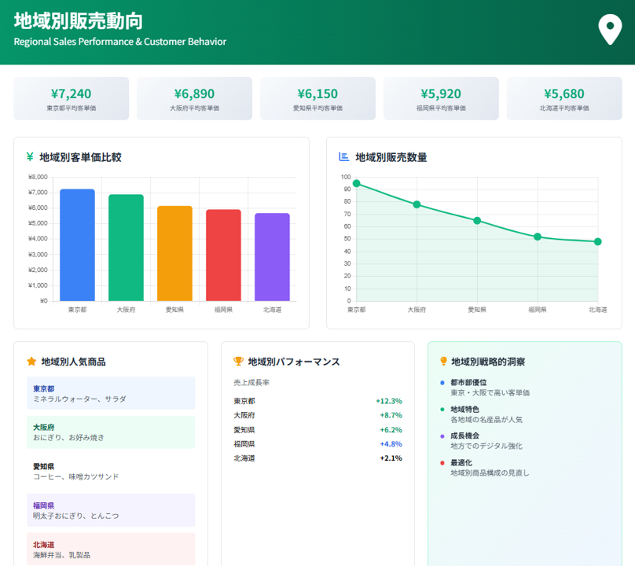Click the green dot next to 地域特色
The width and height of the screenshot is (635, 566).
pyautogui.click(x=442, y=410)
